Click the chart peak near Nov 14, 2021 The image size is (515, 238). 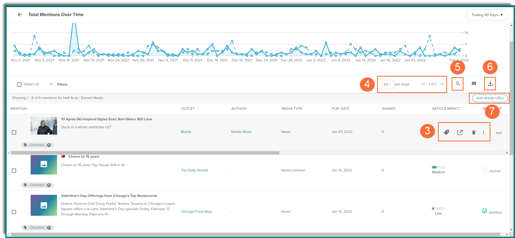pos(74,24)
